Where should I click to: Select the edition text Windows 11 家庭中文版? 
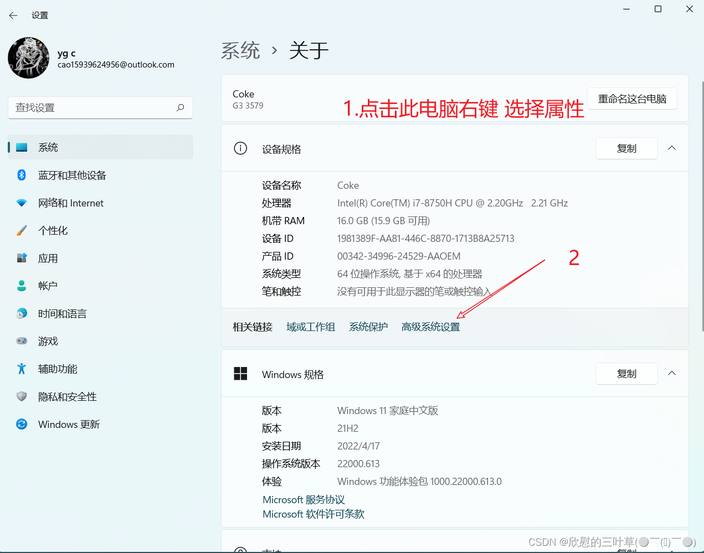388,411
